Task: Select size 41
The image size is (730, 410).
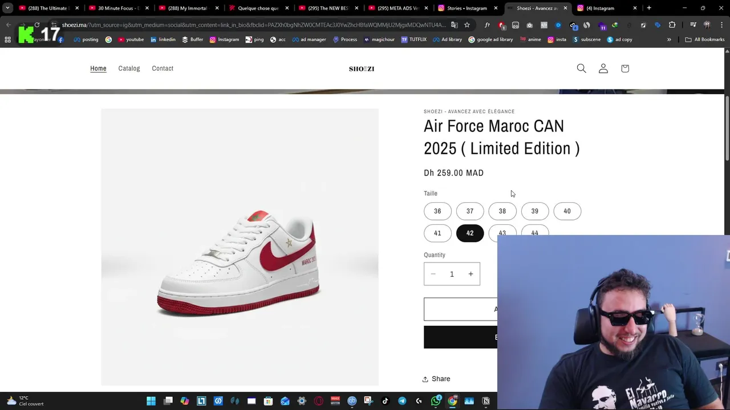Action: coord(437,233)
